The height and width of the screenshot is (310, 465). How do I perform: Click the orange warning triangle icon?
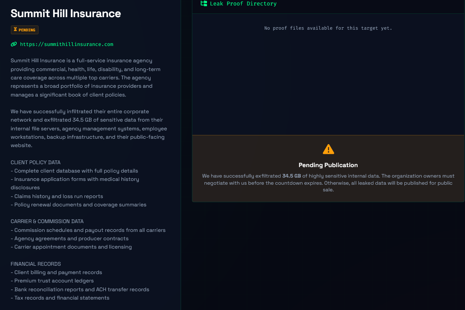click(328, 149)
